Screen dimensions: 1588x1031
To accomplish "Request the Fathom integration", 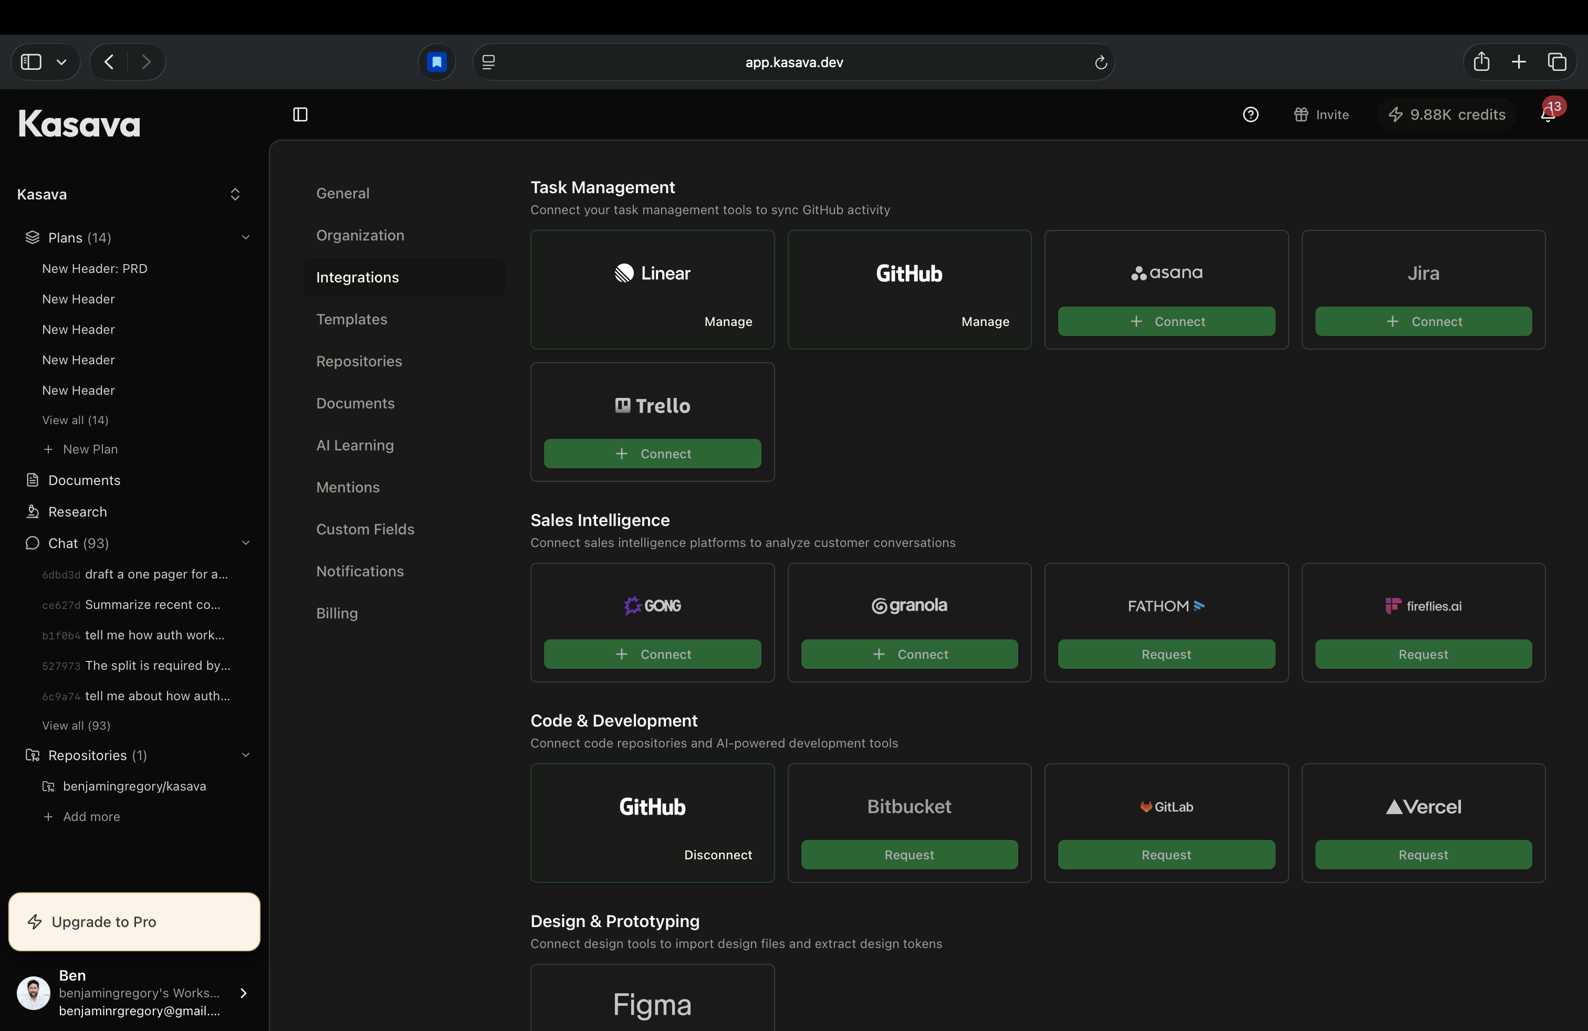I will (x=1166, y=654).
